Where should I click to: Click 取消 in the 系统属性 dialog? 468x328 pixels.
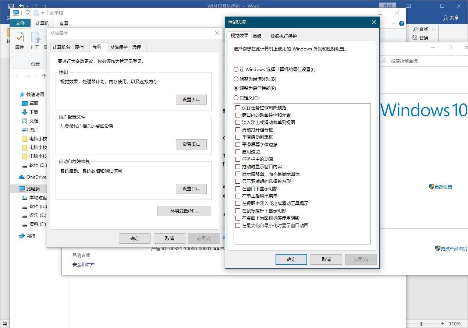pos(170,239)
